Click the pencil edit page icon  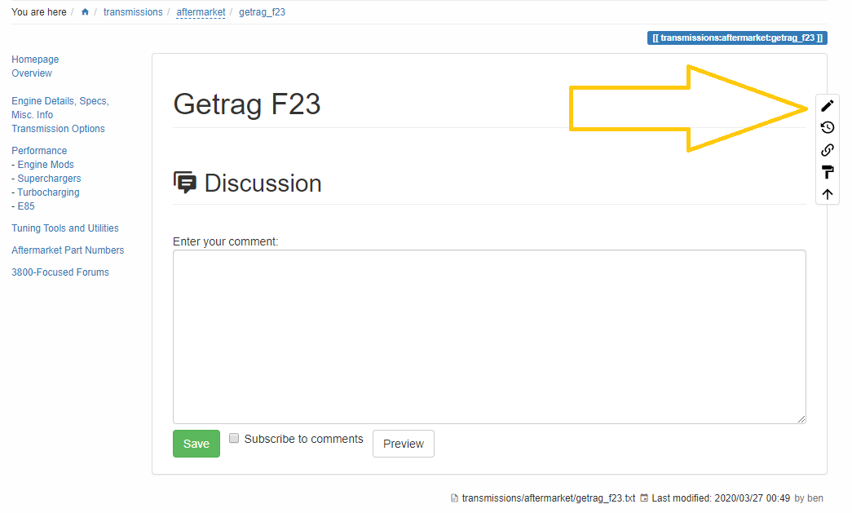click(x=827, y=105)
